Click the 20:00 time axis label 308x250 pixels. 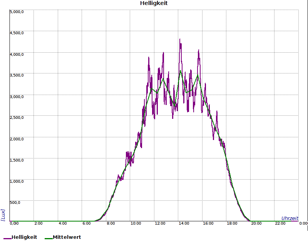point(256,223)
